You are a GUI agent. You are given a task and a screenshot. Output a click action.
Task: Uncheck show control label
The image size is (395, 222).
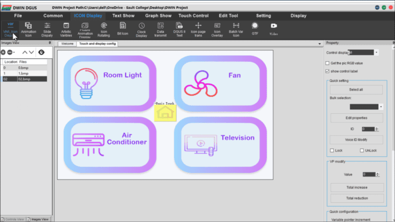coord(328,71)
